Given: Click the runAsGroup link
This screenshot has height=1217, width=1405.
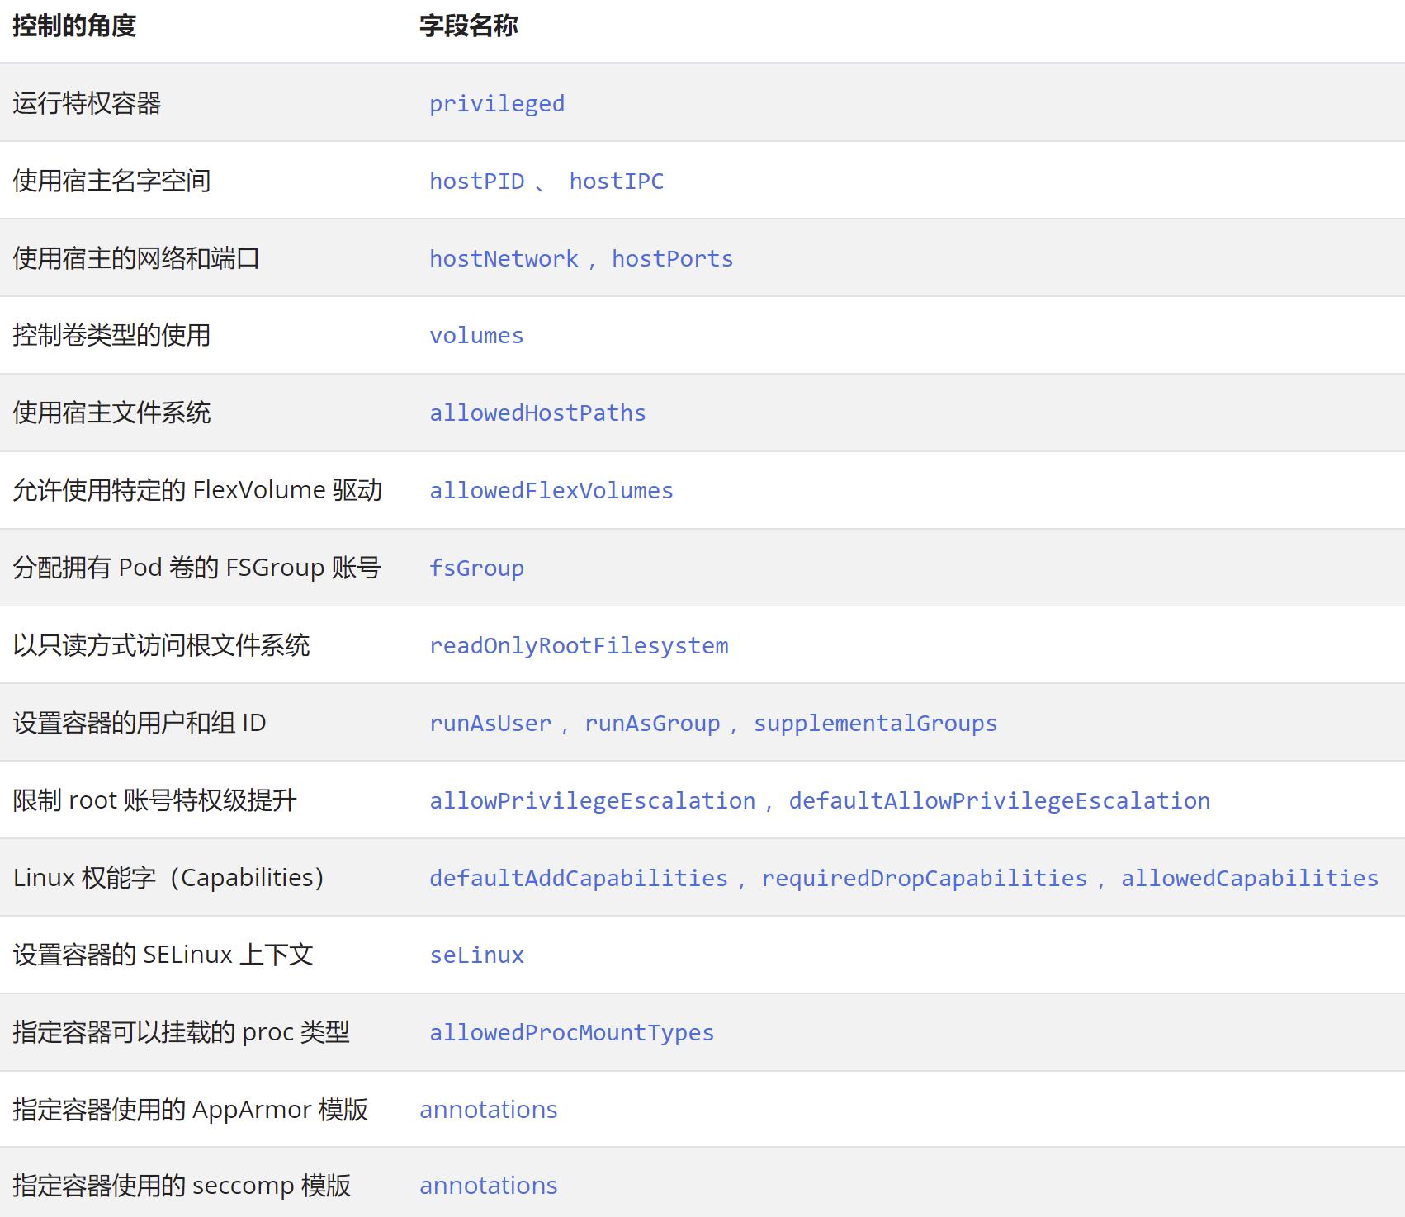Looking at the screenshot, I should (651, 723).
